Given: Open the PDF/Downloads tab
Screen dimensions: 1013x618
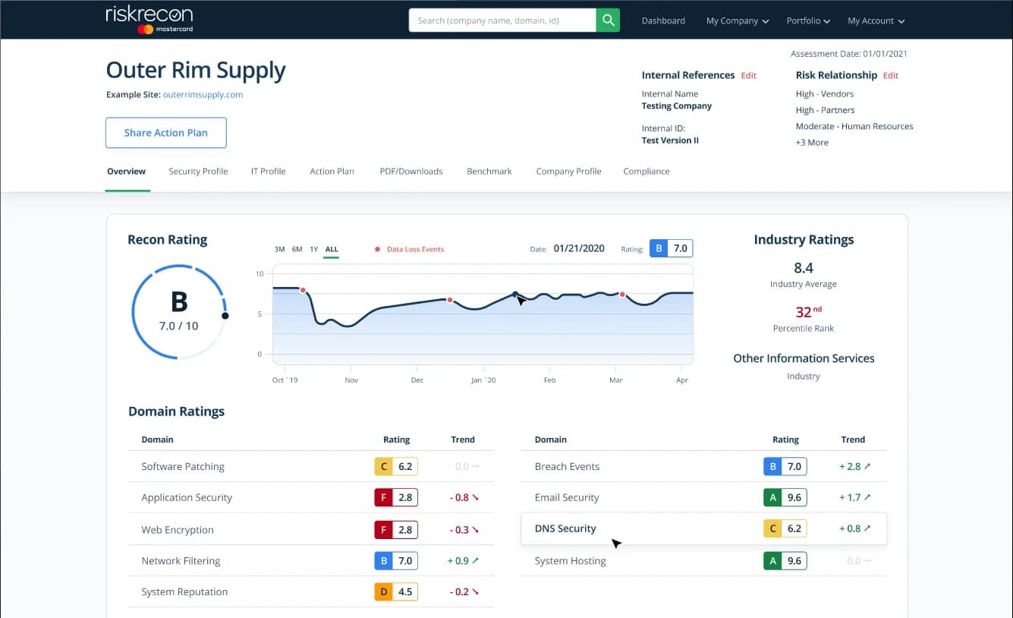Looking at the screenshot, I should click(411, 172).
